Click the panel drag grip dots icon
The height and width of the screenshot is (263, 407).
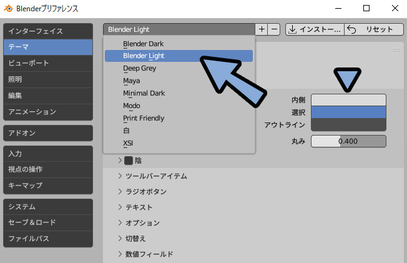tap(396, 49)
